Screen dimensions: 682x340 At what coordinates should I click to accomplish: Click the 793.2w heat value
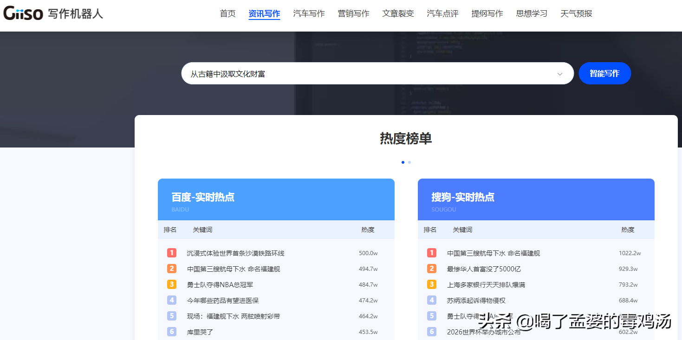click(628, 285)
